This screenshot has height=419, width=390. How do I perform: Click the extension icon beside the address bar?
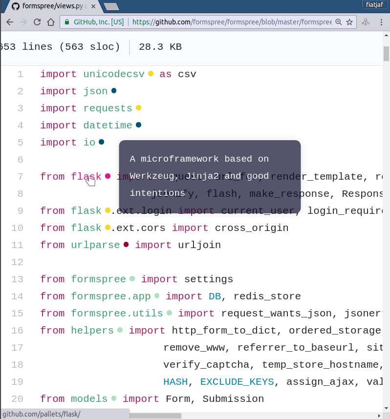click(x=366, y=22)
